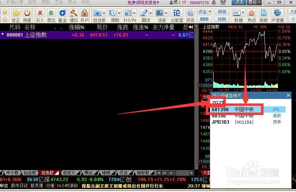The image size is (296, 192).
Task: Expand the F10/F9 dropdown arrow
Action: [x=135, y=13]
